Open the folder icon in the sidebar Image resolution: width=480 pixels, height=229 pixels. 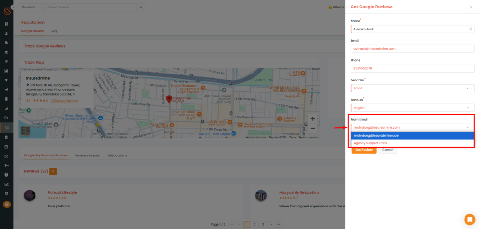(x=7, y=118)
